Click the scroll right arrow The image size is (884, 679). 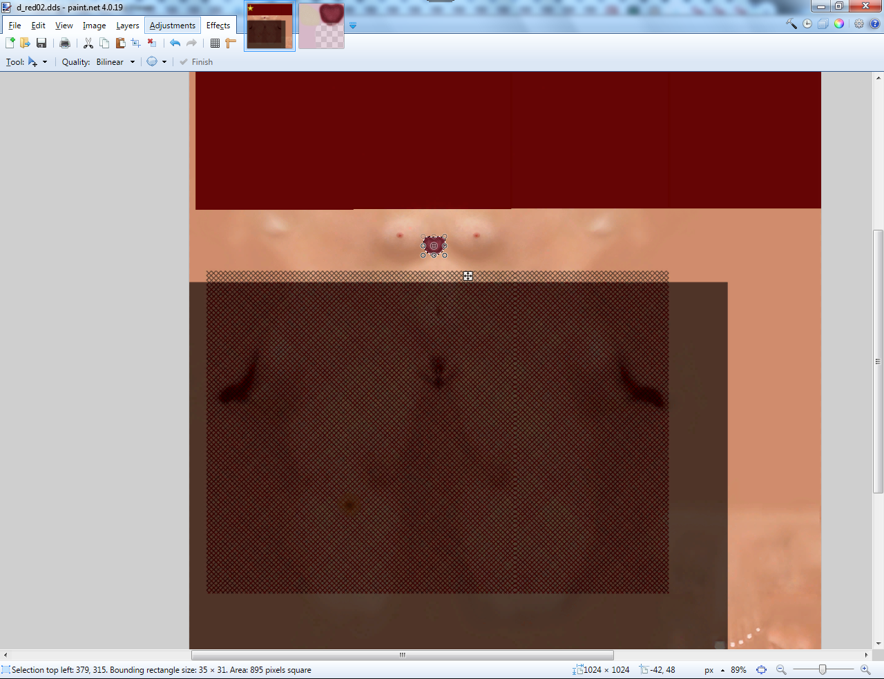point(867,655)
